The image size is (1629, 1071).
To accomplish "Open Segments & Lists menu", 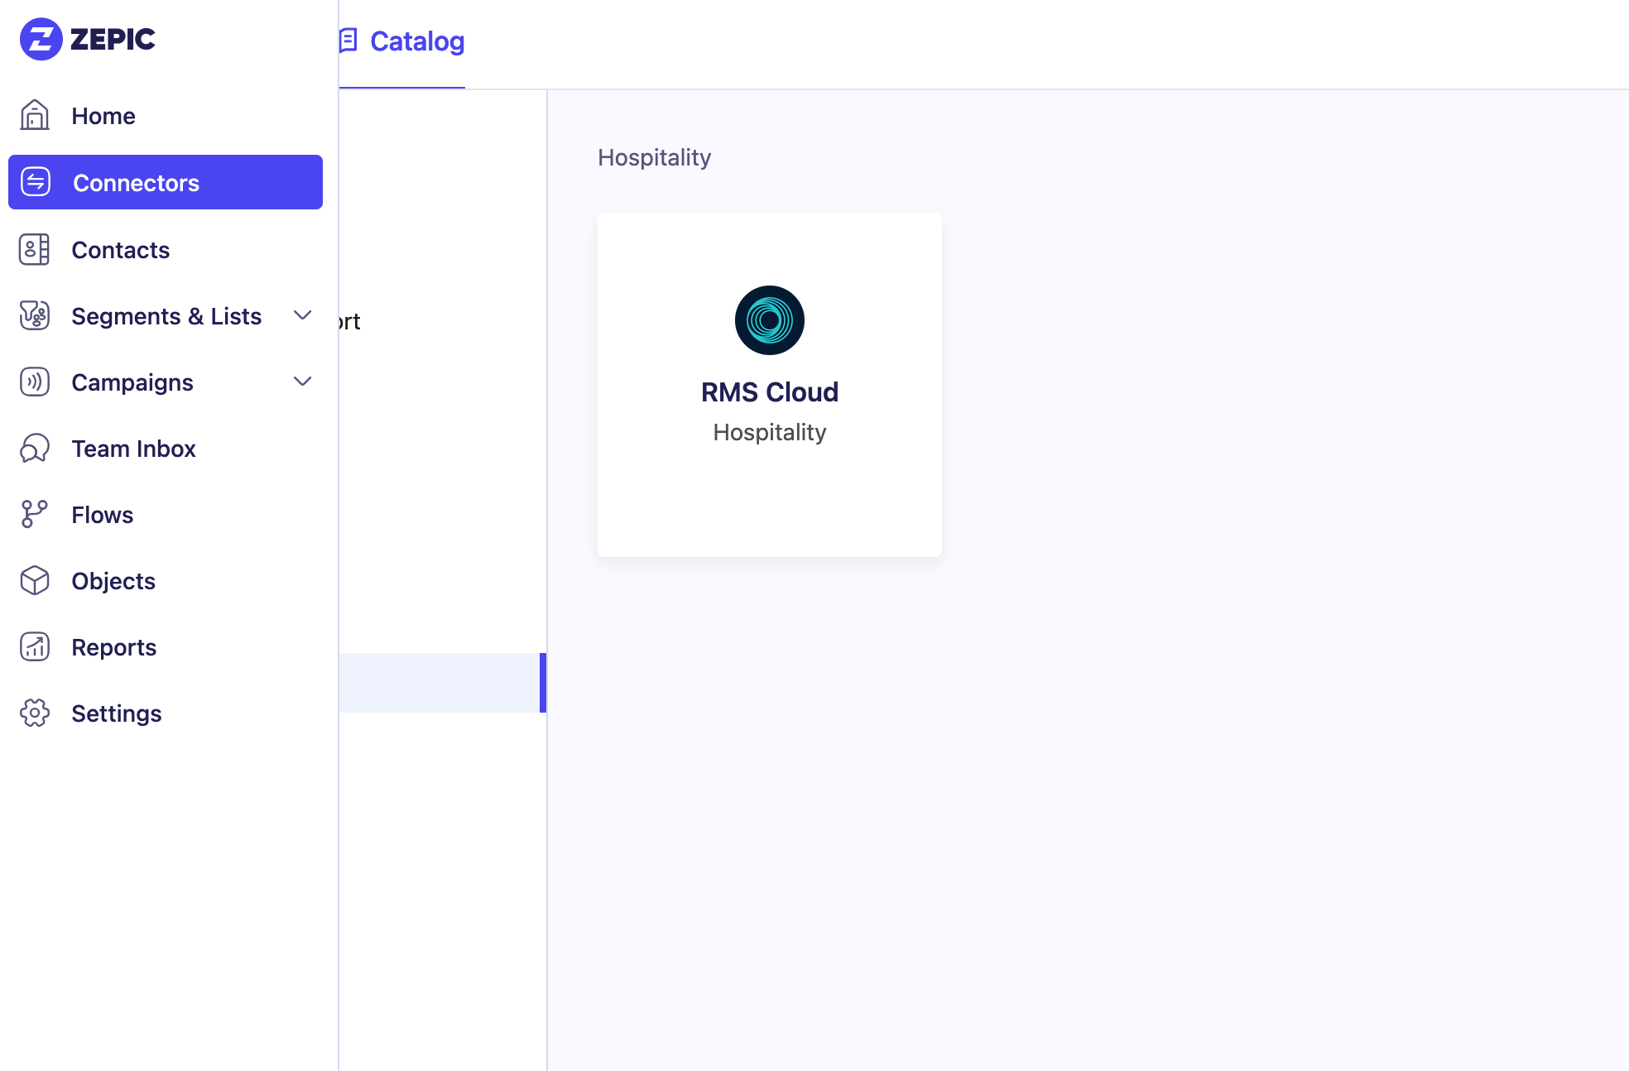I will click(x=166, y=316).
